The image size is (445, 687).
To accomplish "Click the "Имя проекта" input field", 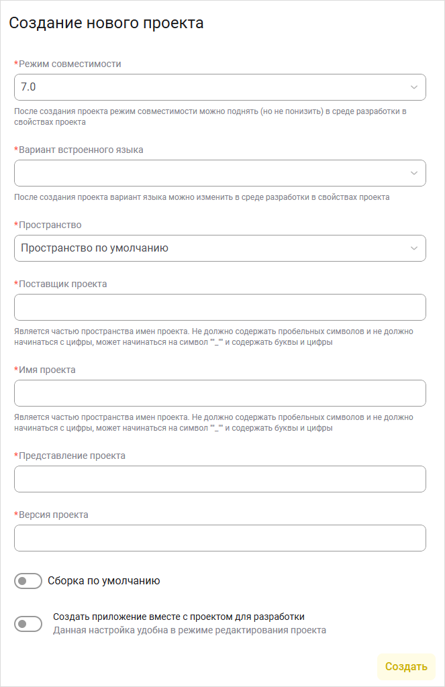I will tap(220, 393).
